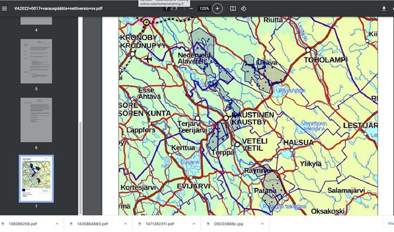The height and width of the screenshot is (232, 394).
Task: Expand menu for 1435864683.pdf download
Action: [125, 223]
